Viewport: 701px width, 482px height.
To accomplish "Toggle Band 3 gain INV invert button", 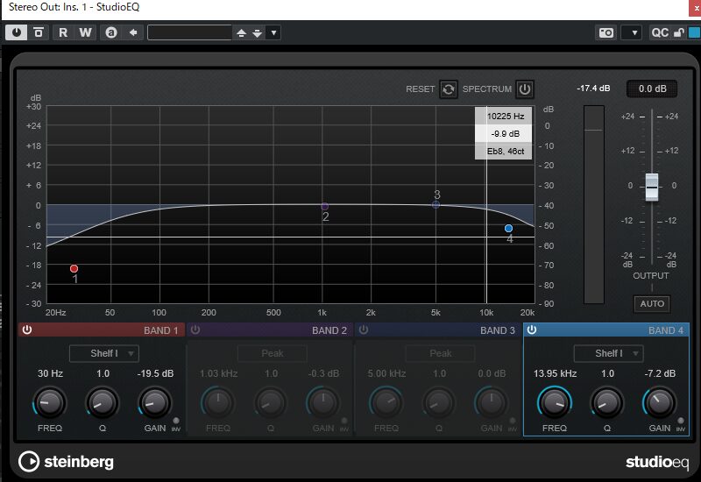I will [513, 422].
